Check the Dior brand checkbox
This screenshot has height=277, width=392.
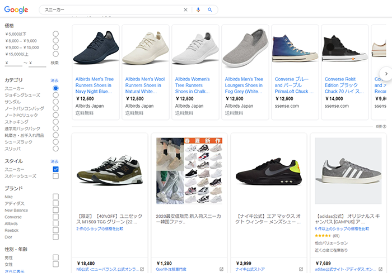point(55,237)
